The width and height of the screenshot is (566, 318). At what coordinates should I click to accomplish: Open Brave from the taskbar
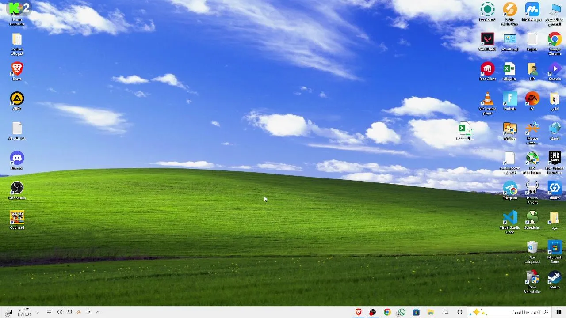(x=359, y=312)
